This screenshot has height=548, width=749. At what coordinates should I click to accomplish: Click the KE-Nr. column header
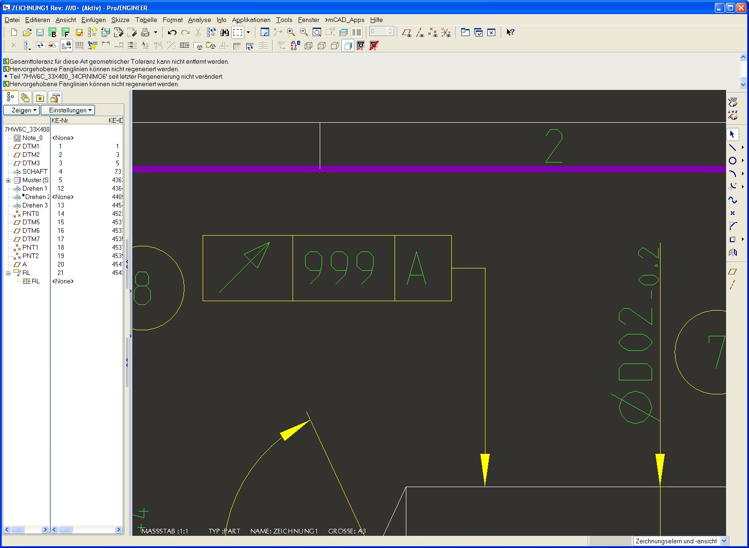[x=79, y=120]
